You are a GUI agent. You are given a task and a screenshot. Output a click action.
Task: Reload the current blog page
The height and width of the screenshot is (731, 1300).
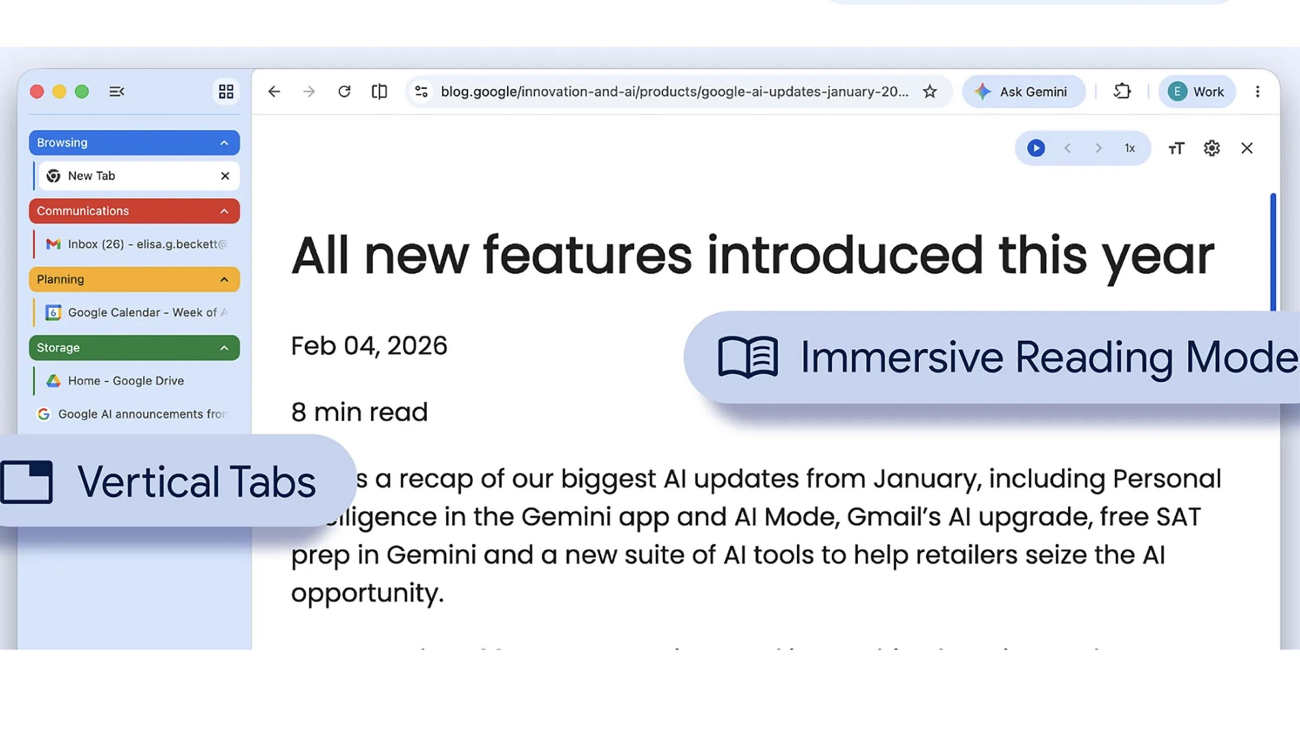(344, 91)
